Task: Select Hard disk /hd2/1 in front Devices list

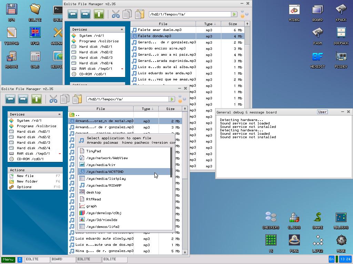Action: point(33,132)
